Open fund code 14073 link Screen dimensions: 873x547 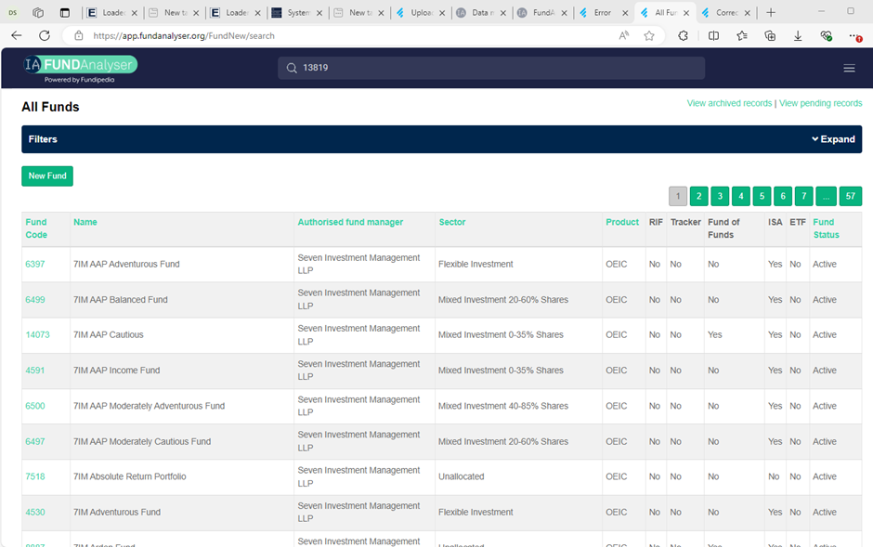[x=37, y=335]
